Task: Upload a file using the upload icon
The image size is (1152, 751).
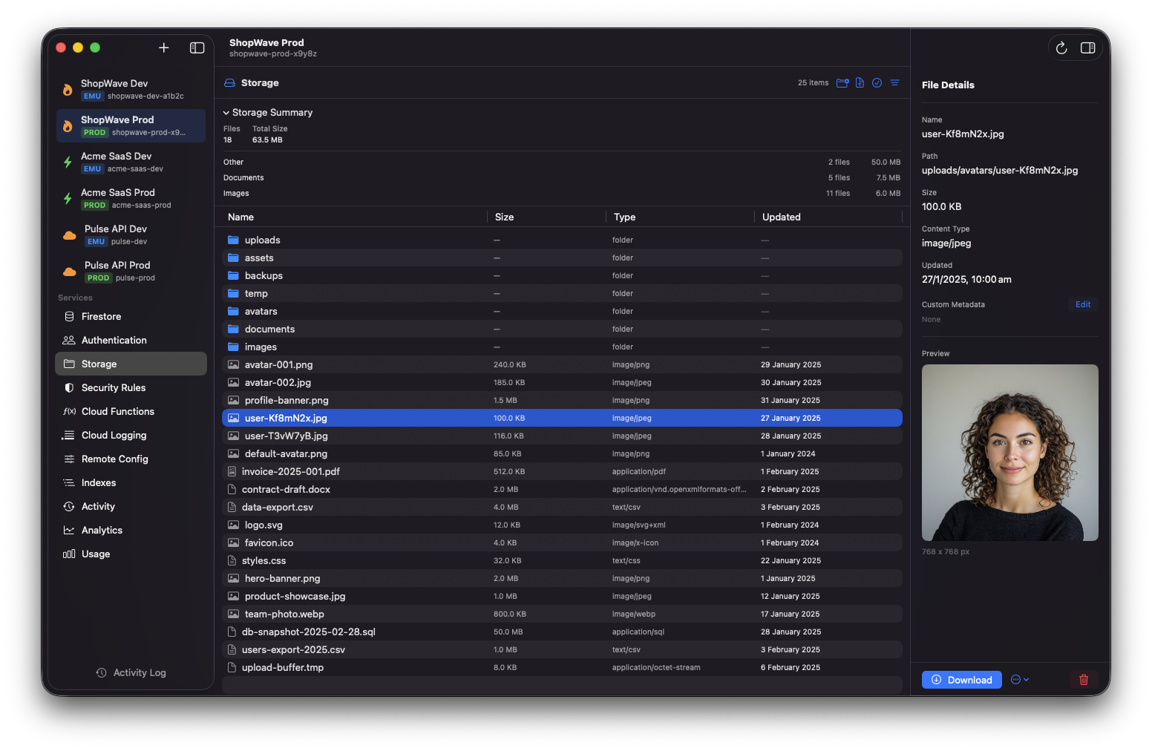Action: pyautogui.click(x=860, y=82)
